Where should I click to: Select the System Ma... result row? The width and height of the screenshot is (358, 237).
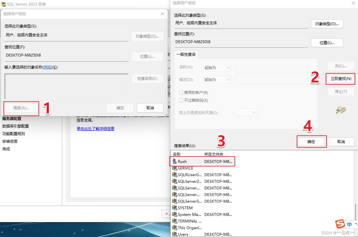(x=203, y=214)
